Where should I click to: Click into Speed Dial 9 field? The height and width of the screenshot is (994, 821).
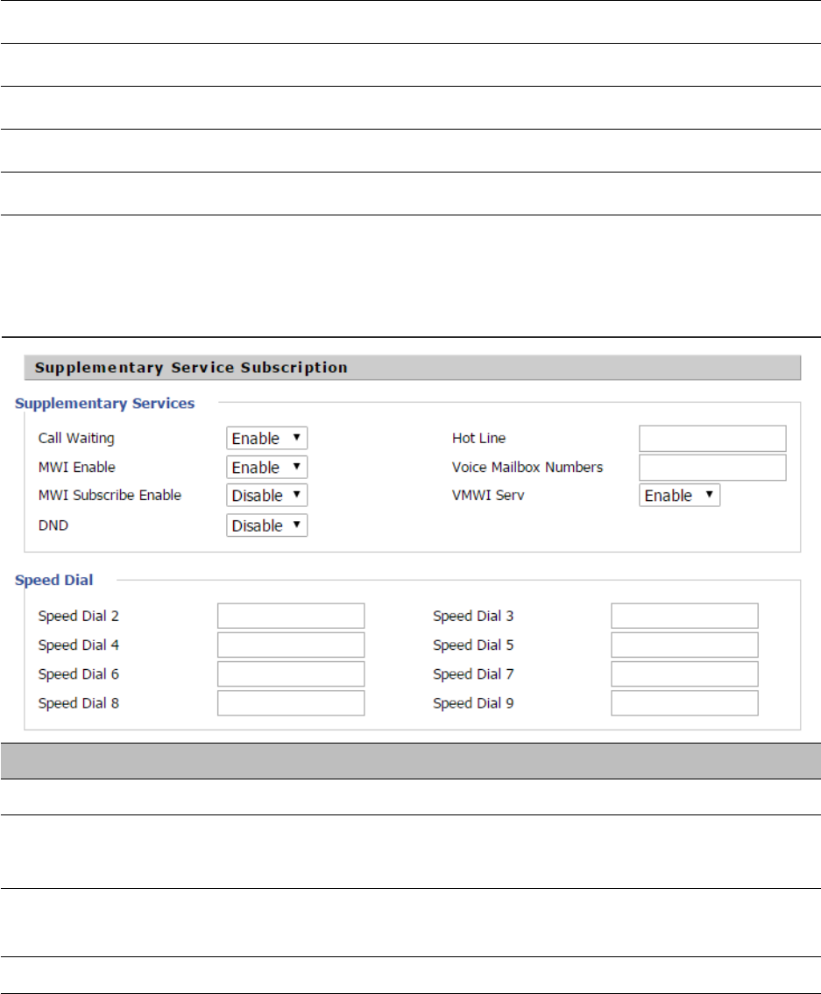coord(684,703)
